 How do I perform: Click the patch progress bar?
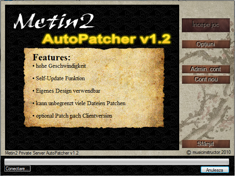tap(117, 162)
